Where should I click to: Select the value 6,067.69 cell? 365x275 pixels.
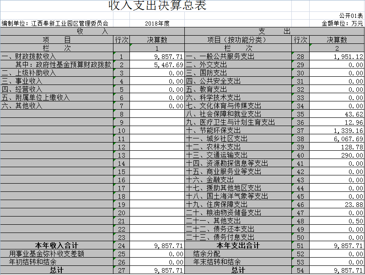tap(337, 138)
